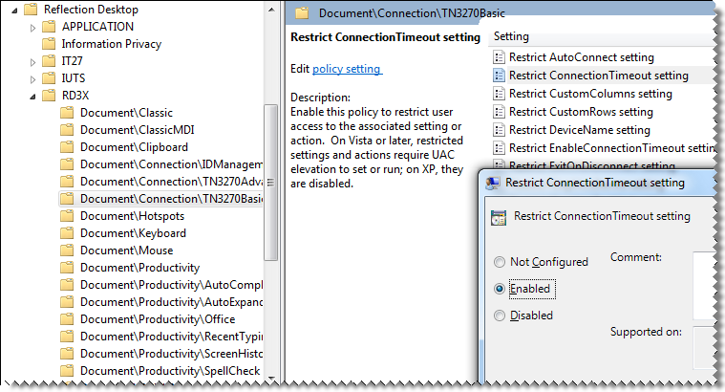The height and width of the screenshot is (392, 725).
Task: Click the Restrict DeviceName setting policy icon
Action: click(x=499, y=130)
